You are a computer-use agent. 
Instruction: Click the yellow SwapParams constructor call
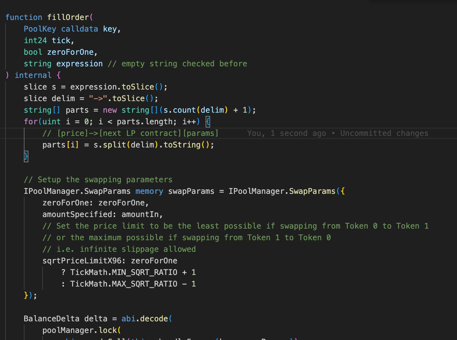coord(312,191)
